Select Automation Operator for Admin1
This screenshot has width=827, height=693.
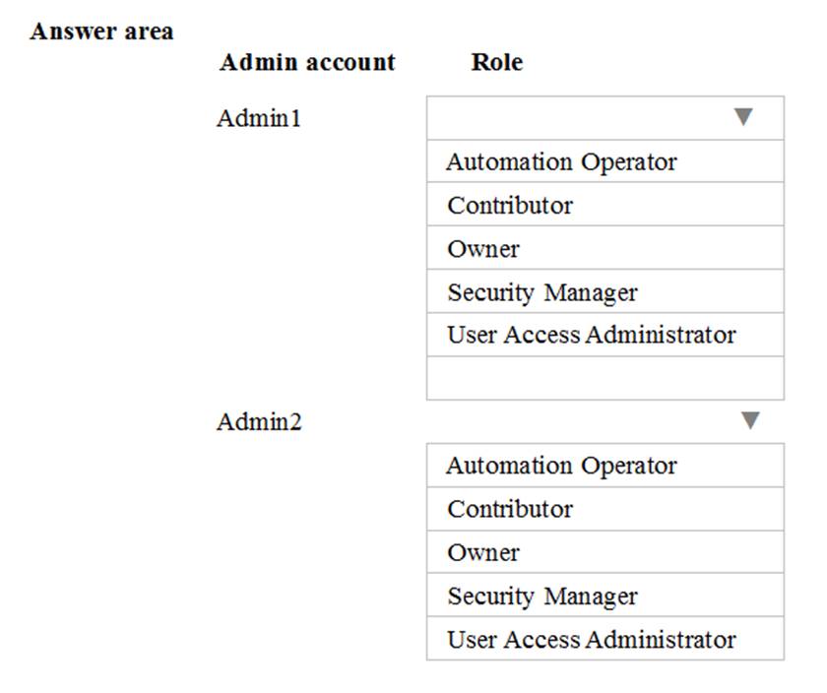pos(561,161)
